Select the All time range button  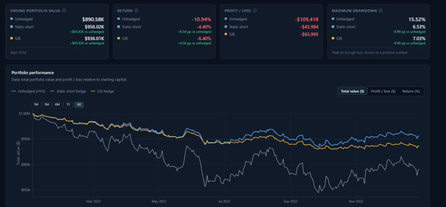79,105
